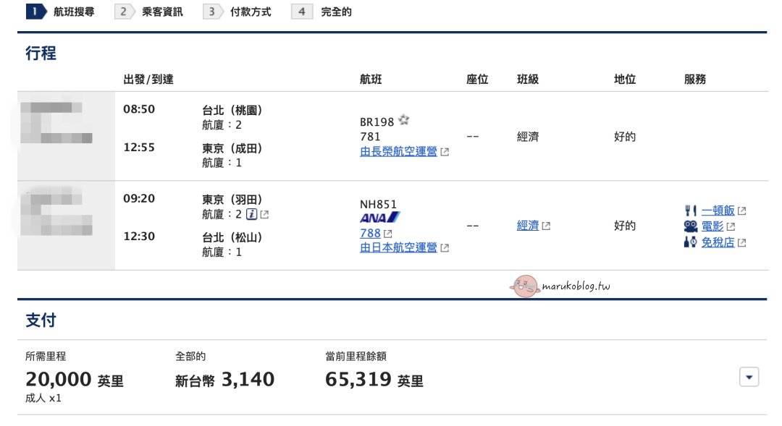Image resolution: width=782 pixels, height=426 pixels.
Task: Click the ANA airline logo
Action: (379, 218)
